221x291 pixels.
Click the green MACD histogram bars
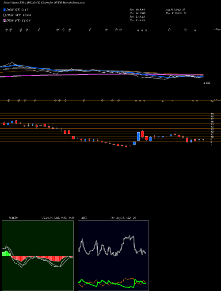(6, 254)
